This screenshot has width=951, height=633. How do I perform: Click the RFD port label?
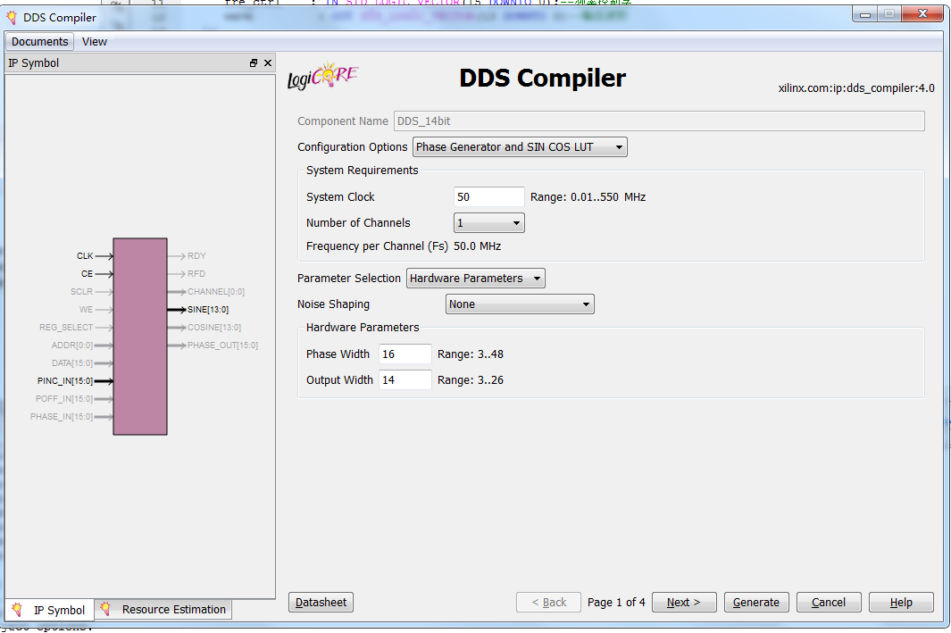click(x=196, y=274)
